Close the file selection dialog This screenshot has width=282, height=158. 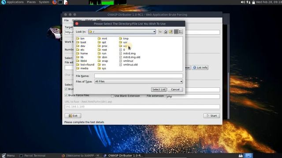tap(77, 24)
